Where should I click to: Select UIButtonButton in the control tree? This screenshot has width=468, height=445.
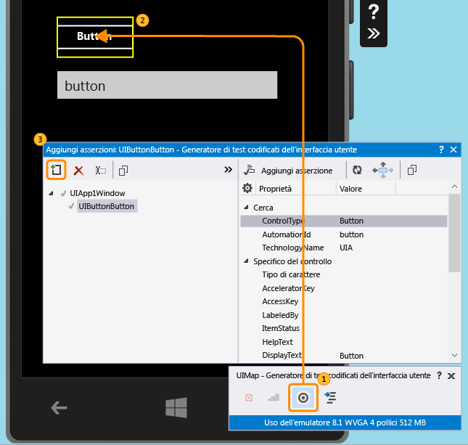[x=107, y=206]
